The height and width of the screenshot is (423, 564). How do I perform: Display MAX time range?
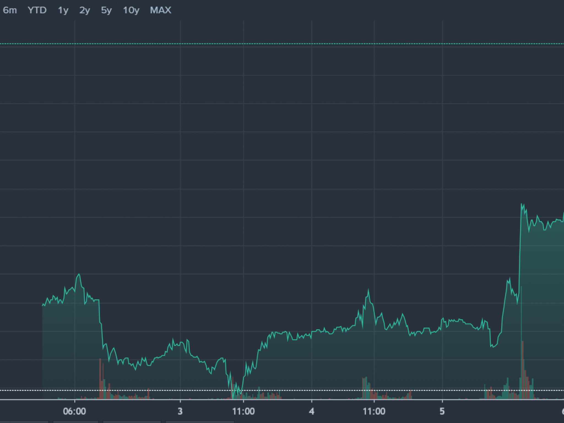coord(161,10)
